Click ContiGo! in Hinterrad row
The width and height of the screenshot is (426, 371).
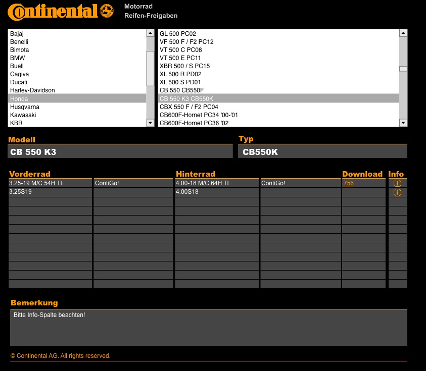[301, 183]
